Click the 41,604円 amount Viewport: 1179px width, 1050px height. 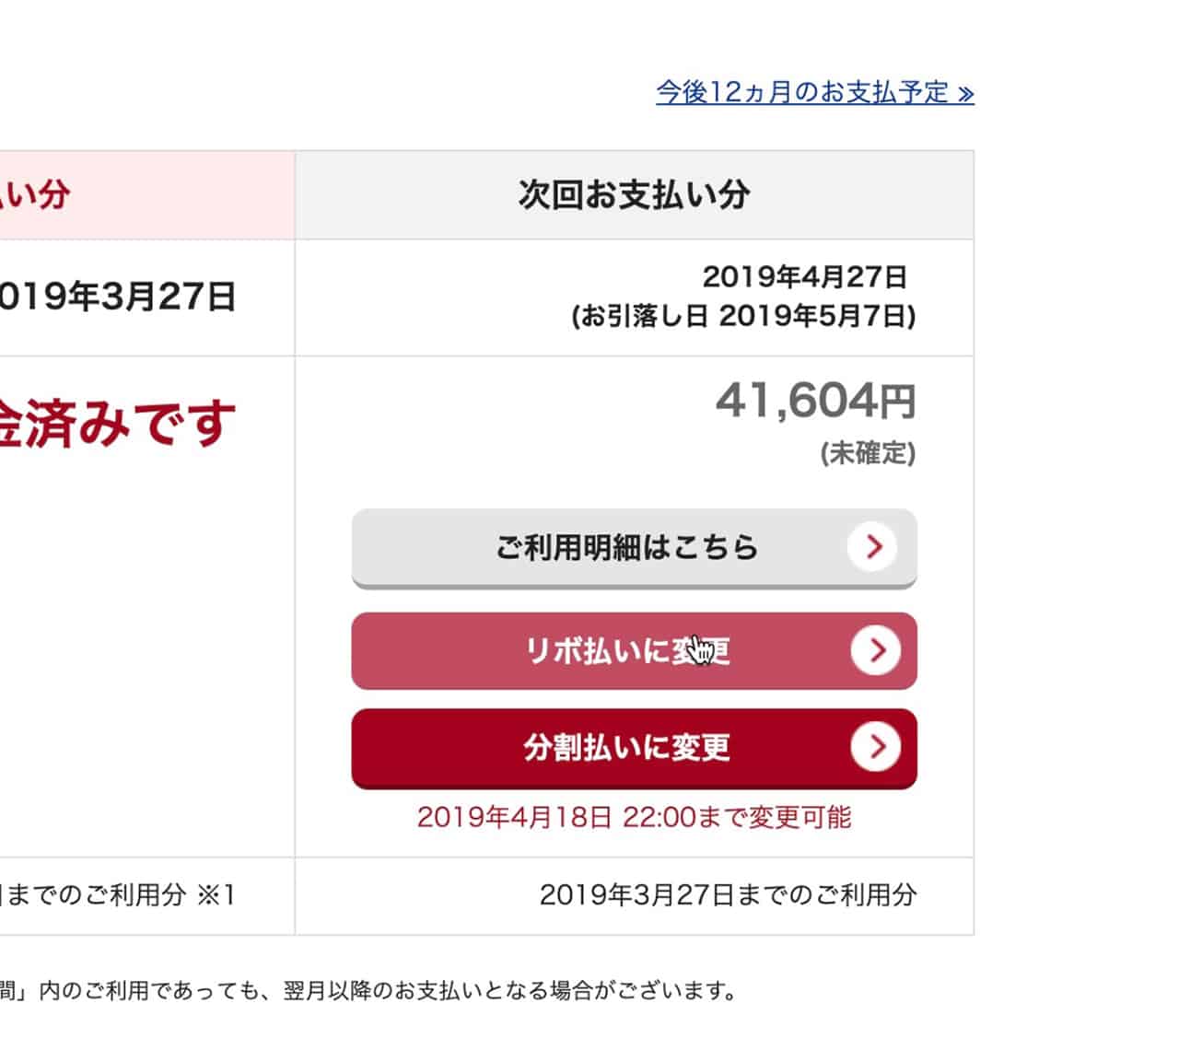(816, 401)
